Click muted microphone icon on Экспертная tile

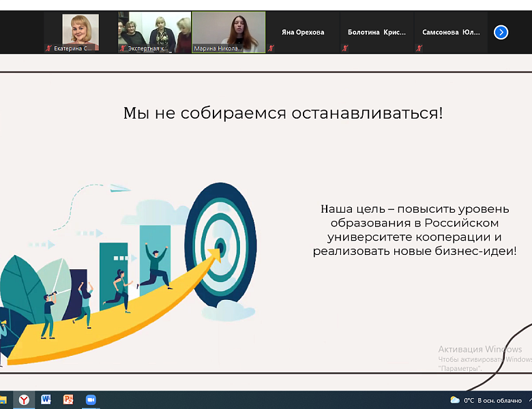coord(123,48)
